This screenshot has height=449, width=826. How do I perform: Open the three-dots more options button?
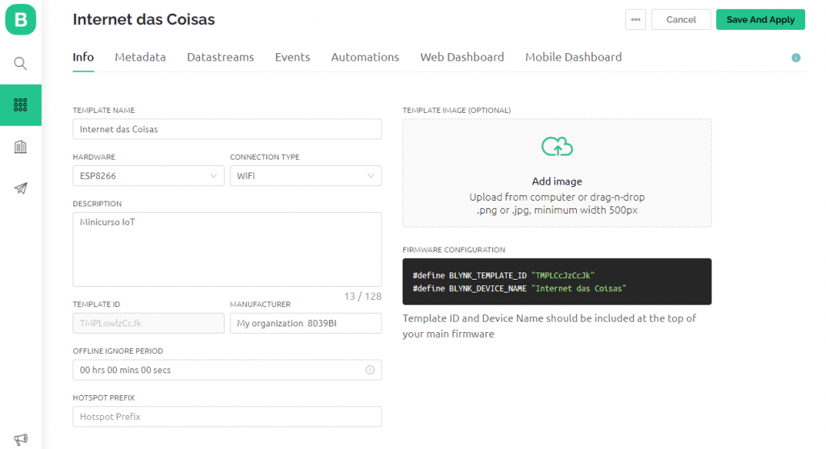coord(636,19)
